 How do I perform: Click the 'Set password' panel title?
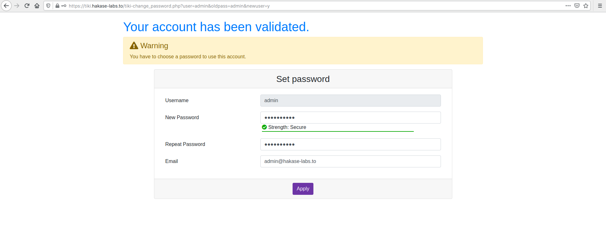303,79
